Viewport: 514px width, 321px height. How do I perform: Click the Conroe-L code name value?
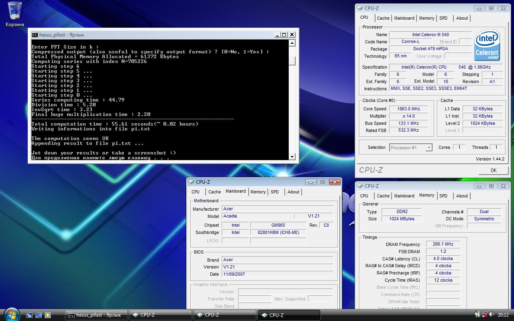[x=410, y=42]
